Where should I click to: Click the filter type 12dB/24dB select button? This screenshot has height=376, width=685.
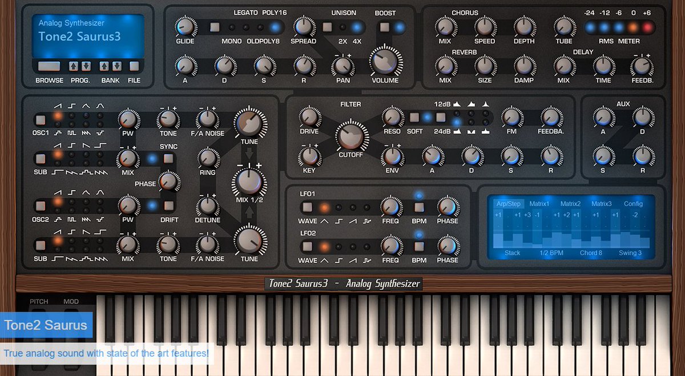pyautogui.click(x=440, y=118)
